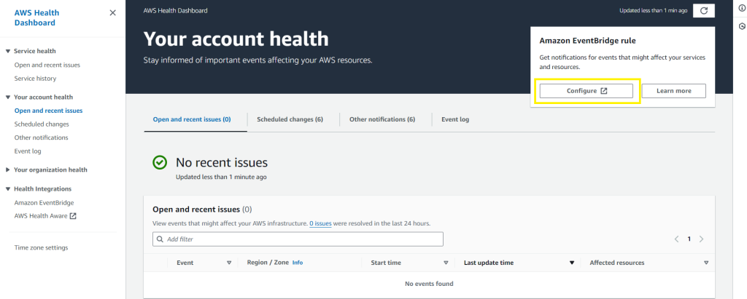747x299 pixels.
Task: Sort by the Start time column arrow
Action: [x=446, y=263]
